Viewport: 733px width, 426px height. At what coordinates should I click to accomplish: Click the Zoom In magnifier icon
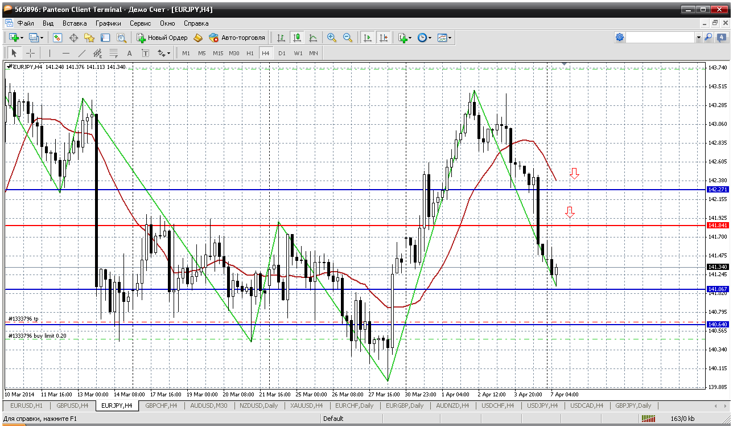click(x=332, y=38)
